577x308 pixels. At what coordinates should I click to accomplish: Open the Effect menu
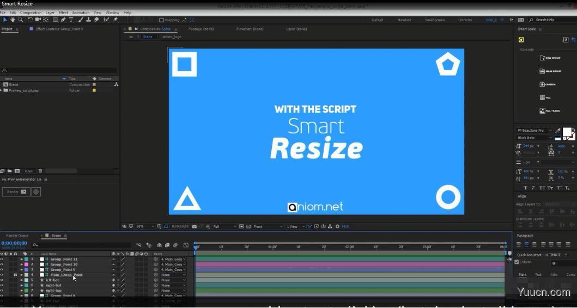tap(63, 13)
